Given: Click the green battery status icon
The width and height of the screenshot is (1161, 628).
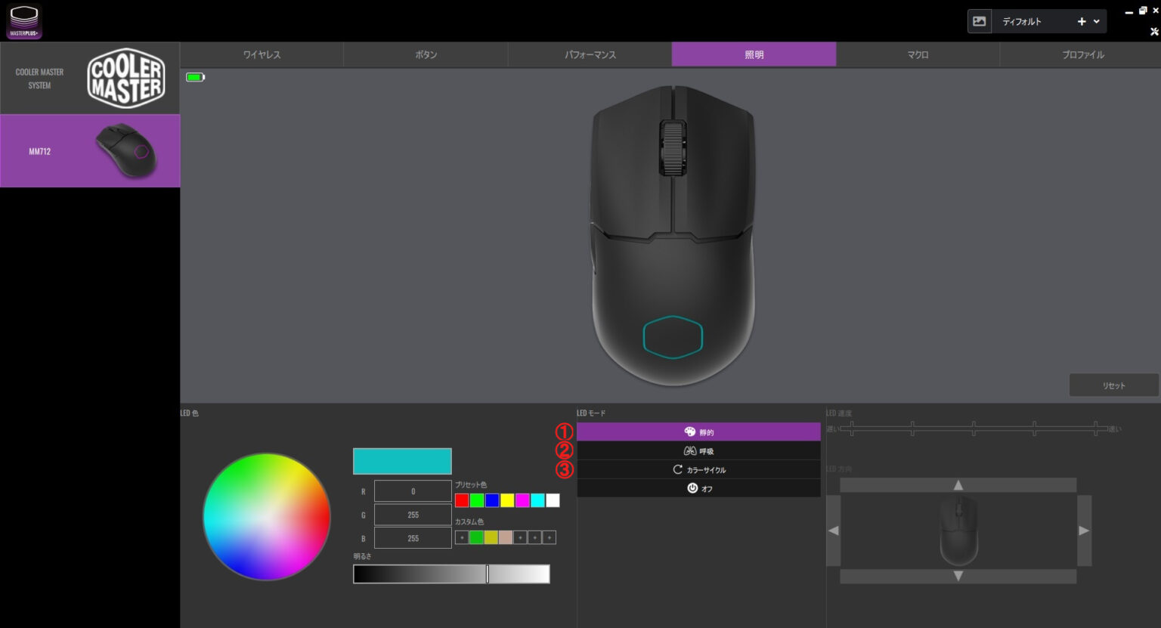Looking at the screenshot, I should 195,77.
